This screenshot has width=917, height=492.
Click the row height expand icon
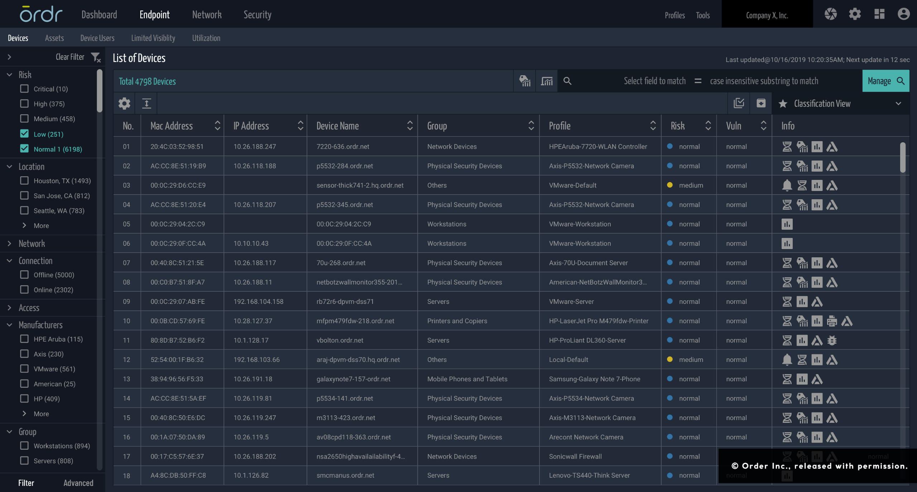click(x=147, y=104)
